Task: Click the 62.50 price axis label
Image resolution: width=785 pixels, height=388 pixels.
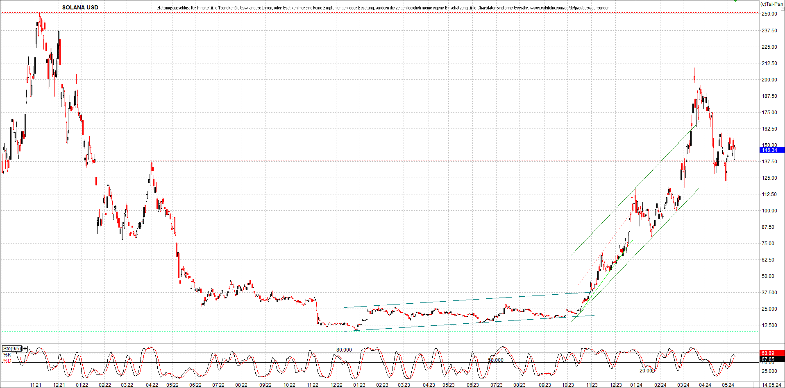Action: click(768, 260)
